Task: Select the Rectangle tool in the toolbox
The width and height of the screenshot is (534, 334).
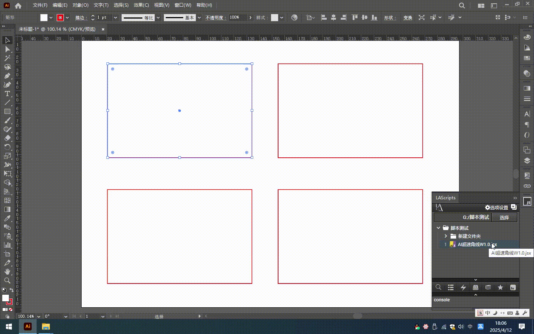Action: pos(7,112)
